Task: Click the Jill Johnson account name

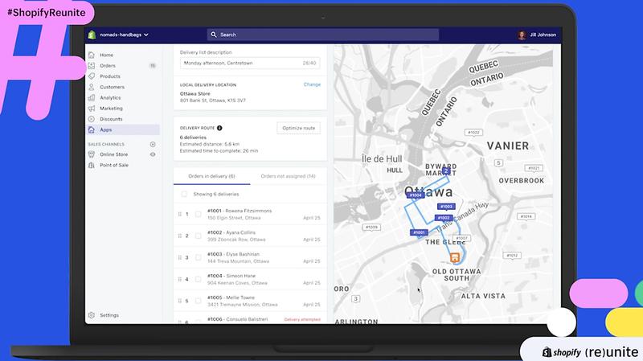Action: point(543,35)
